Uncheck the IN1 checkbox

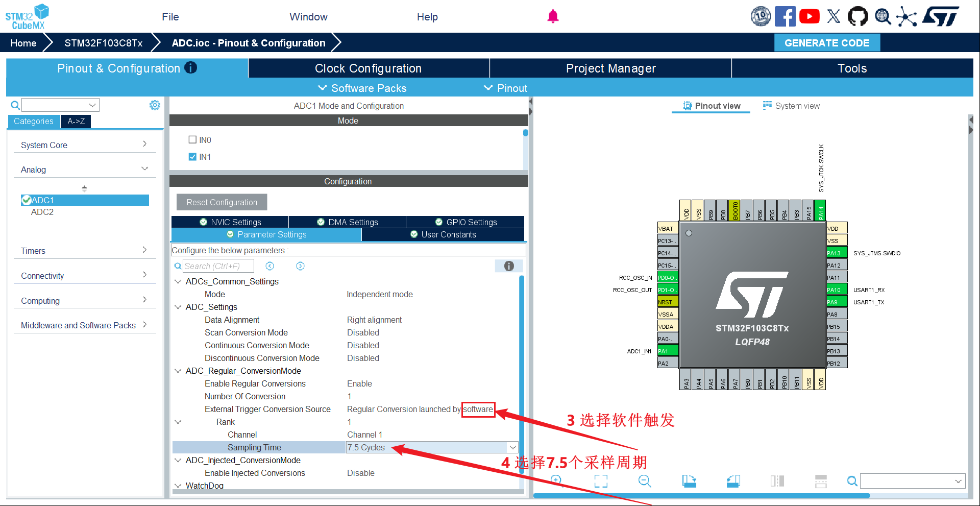point(192,157)
